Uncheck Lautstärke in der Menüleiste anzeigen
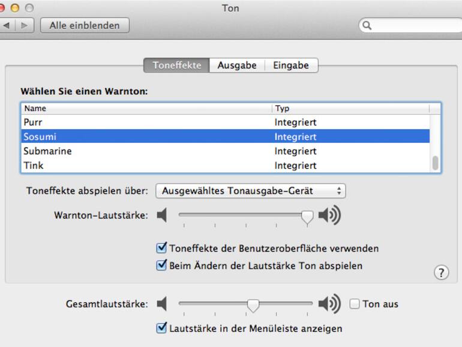The image size is (462, 347). click(x=161, y=328)
